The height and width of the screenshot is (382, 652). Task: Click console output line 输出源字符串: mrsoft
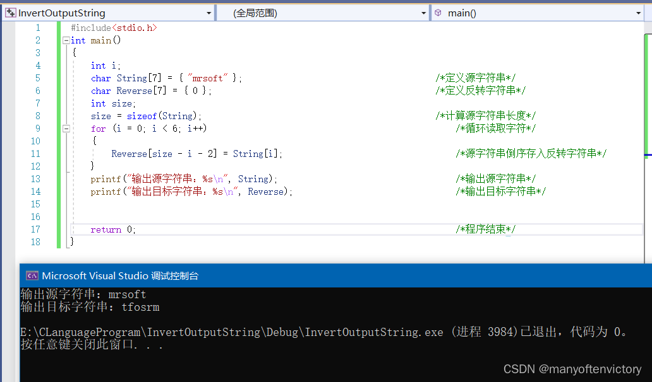pos(83,294)
